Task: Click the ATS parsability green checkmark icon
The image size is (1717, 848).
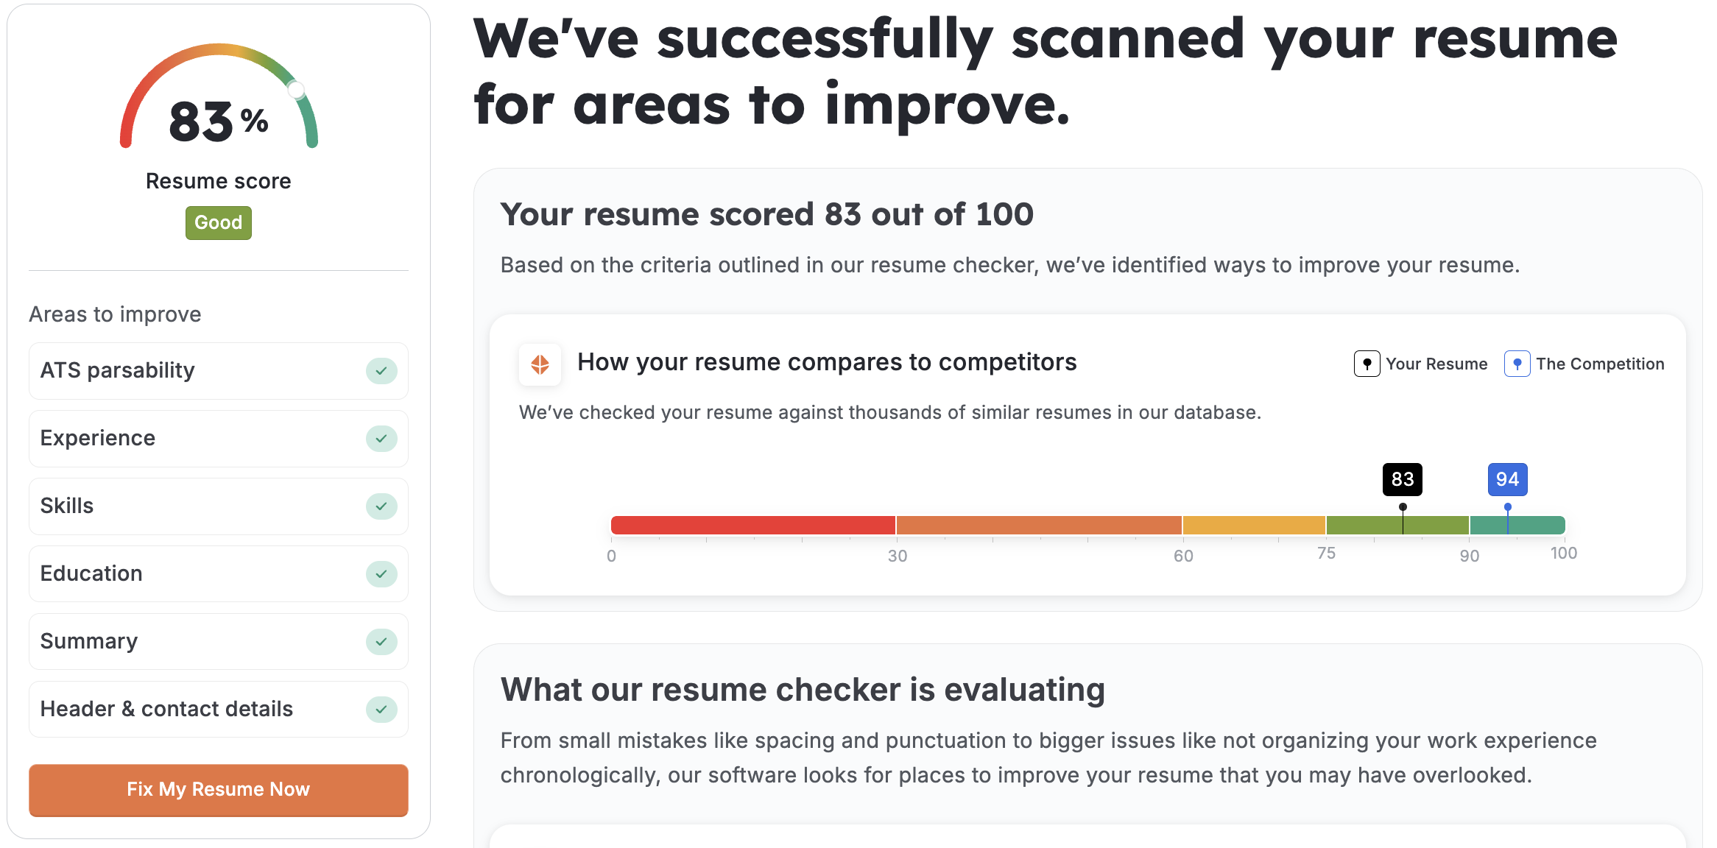Action: [381, 371]
